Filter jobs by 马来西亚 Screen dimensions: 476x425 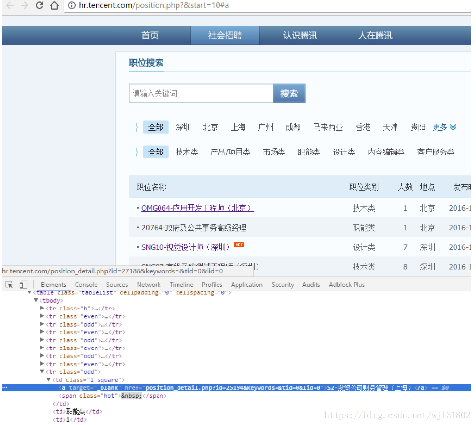coord(328,127)
